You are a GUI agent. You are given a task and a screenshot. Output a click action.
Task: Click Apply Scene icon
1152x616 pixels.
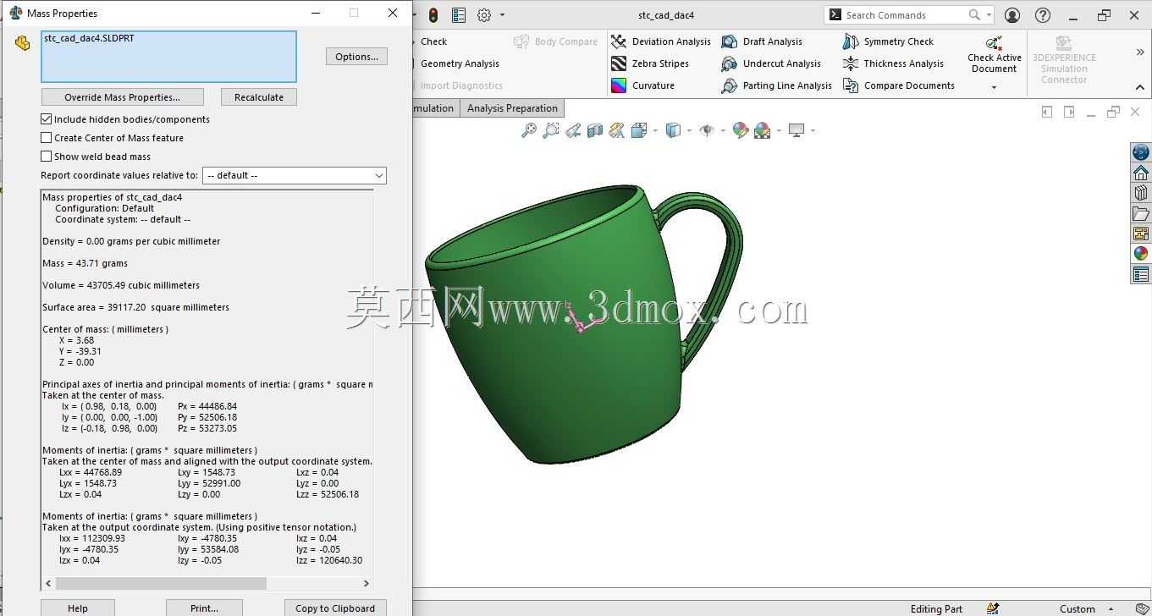762,130
